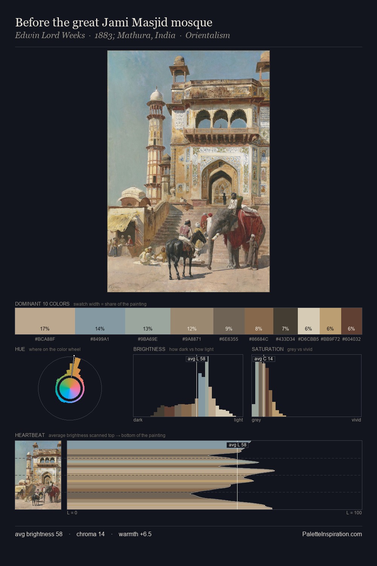
Task: Pick the #9BA69E 13% swatch
Action: [x=148, y=321]
